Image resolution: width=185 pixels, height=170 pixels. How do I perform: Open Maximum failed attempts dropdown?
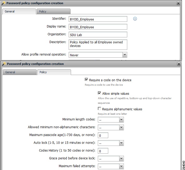click(122, 166)
